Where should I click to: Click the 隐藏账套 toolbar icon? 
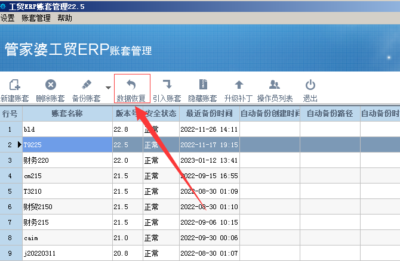203,84
